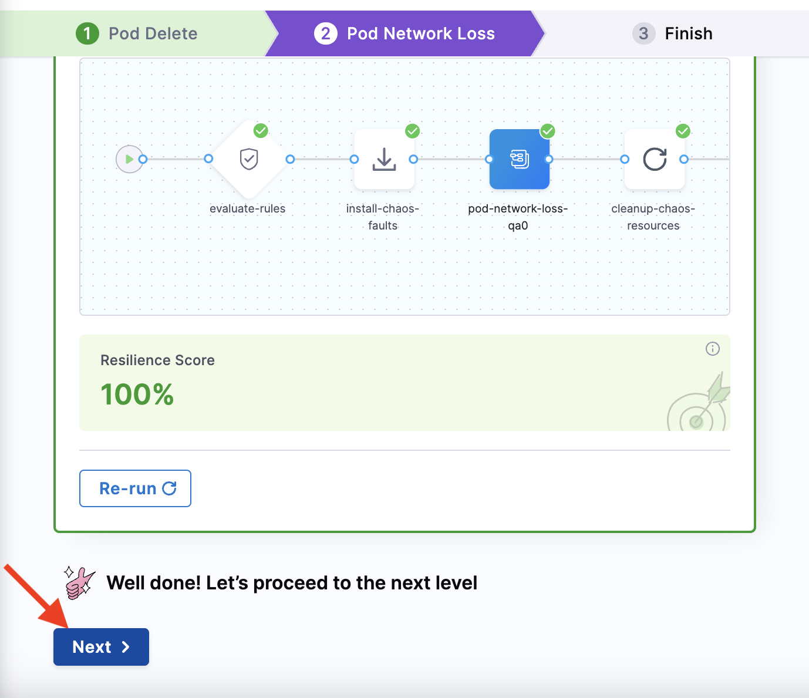Click the step 3 number circle
809x698 pixels.
click(x=643, y=33)
